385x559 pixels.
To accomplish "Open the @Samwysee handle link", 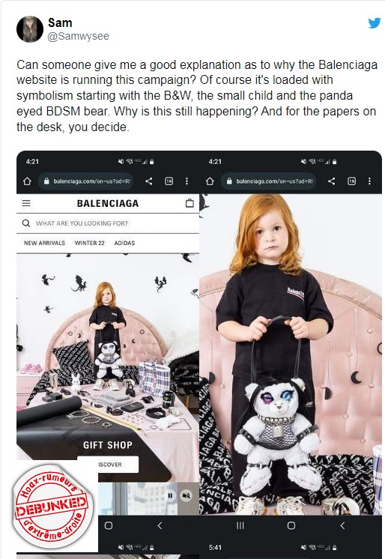I will tap(79, 37).
